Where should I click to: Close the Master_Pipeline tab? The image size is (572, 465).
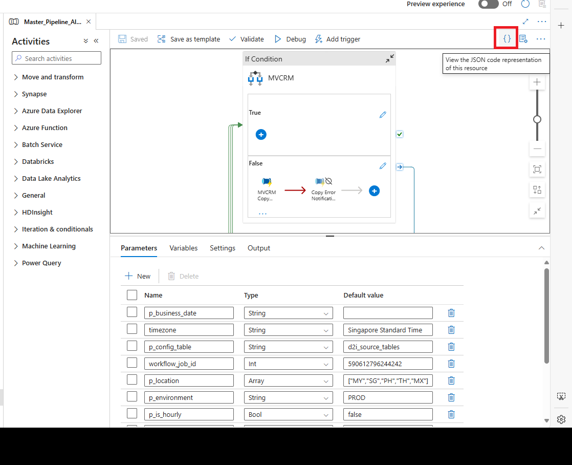point(89,22)
